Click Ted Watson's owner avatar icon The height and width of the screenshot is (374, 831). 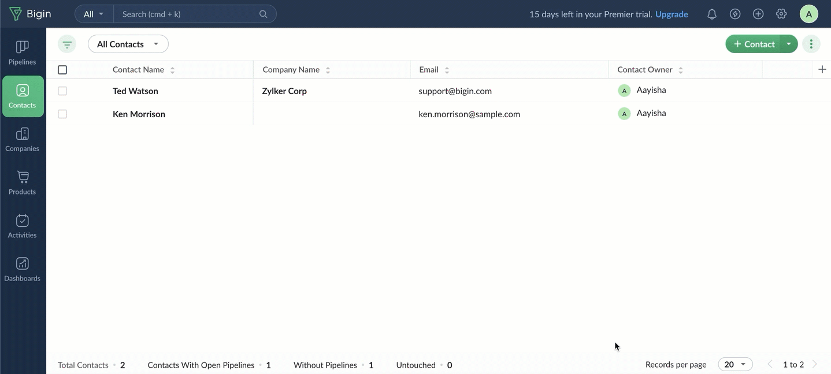(624, 91)
